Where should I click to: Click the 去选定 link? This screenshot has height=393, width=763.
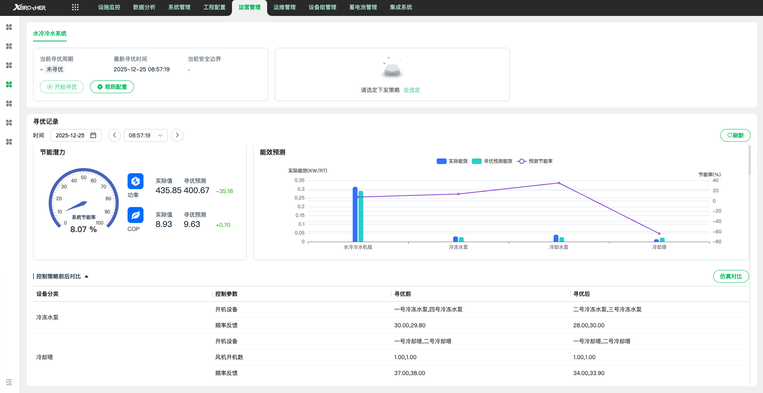point(411,90)
